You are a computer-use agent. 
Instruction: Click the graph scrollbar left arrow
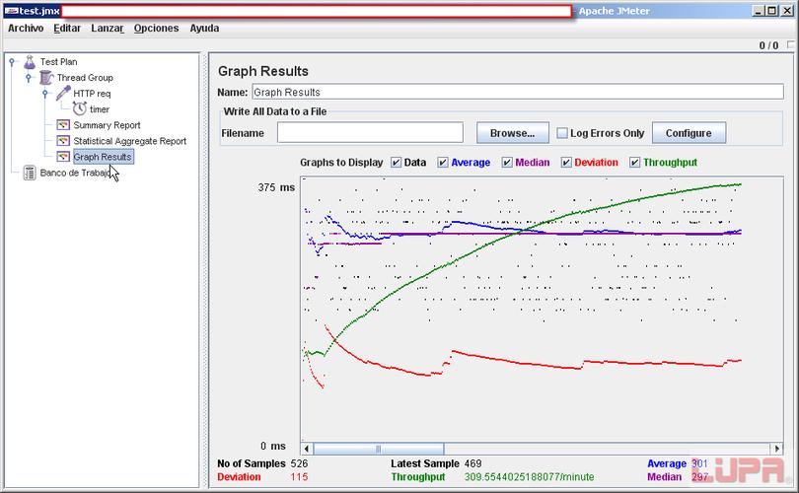coord(307,449)
